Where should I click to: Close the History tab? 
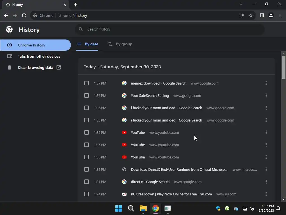[65, 5]
